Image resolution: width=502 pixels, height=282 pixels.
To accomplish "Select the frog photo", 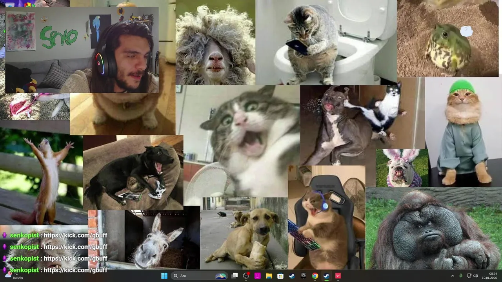I will (448, 38).
